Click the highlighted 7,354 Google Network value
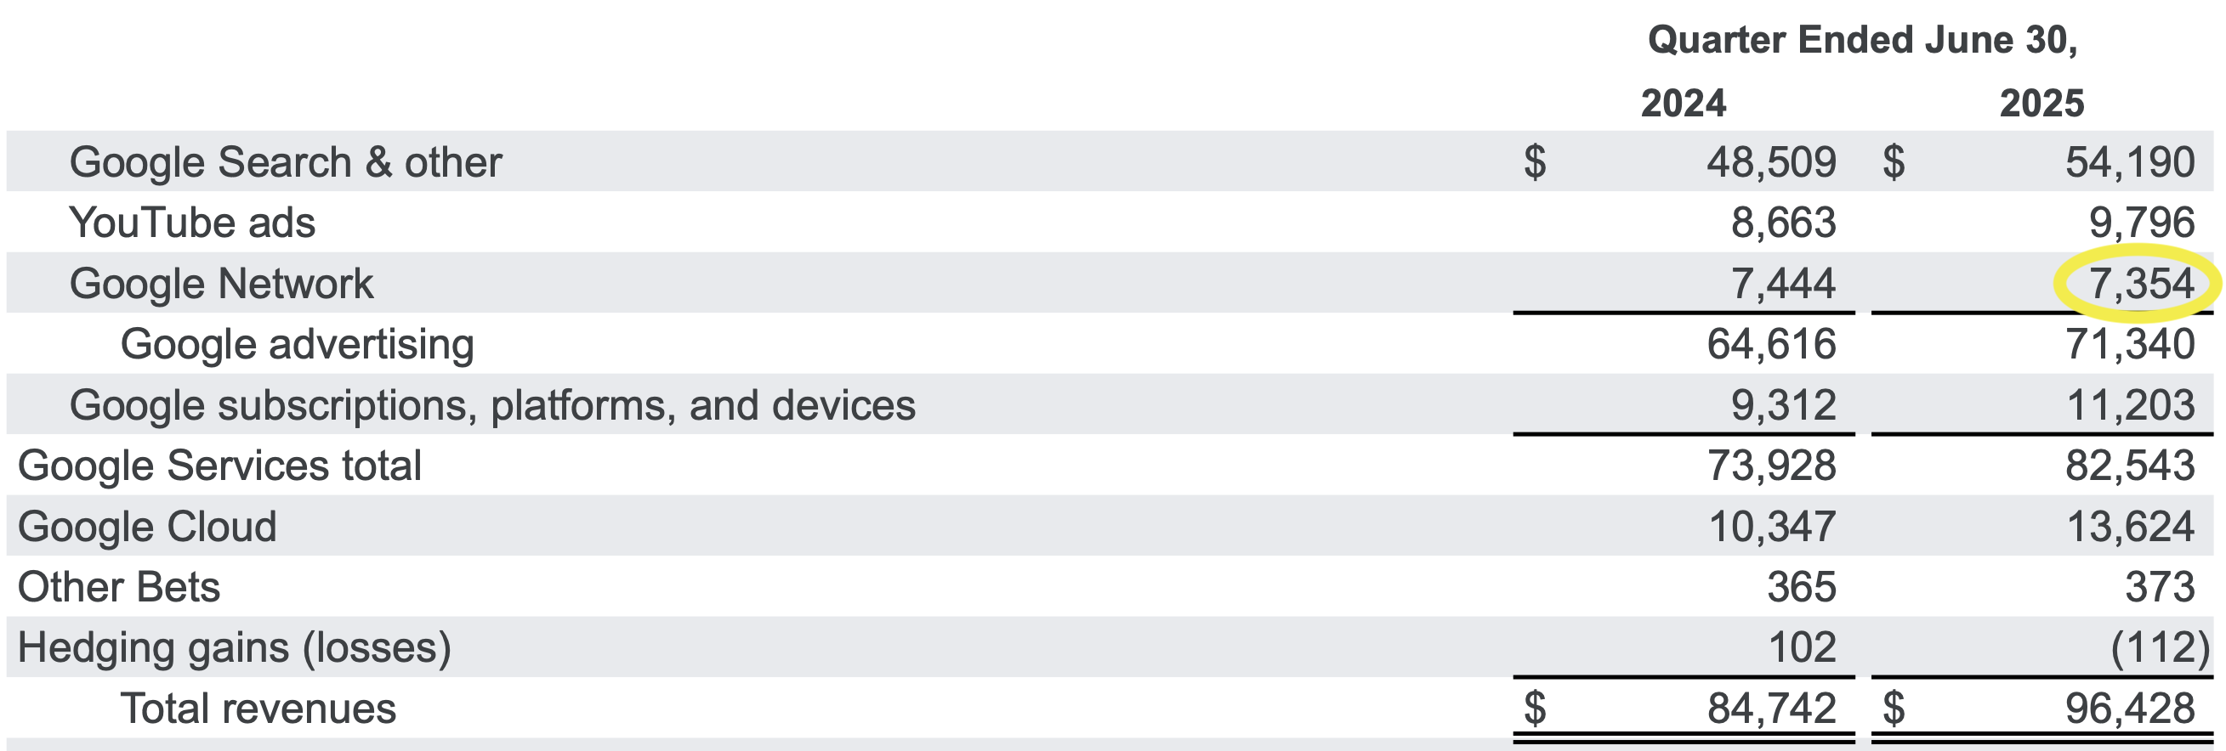The image size is (2226, 751). (2140, 284)
